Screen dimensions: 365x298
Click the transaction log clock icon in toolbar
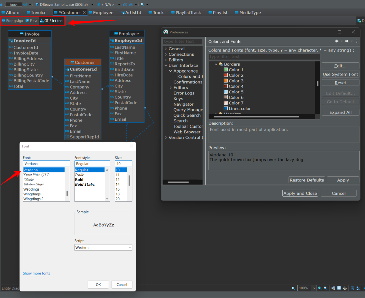click(26, 5)
